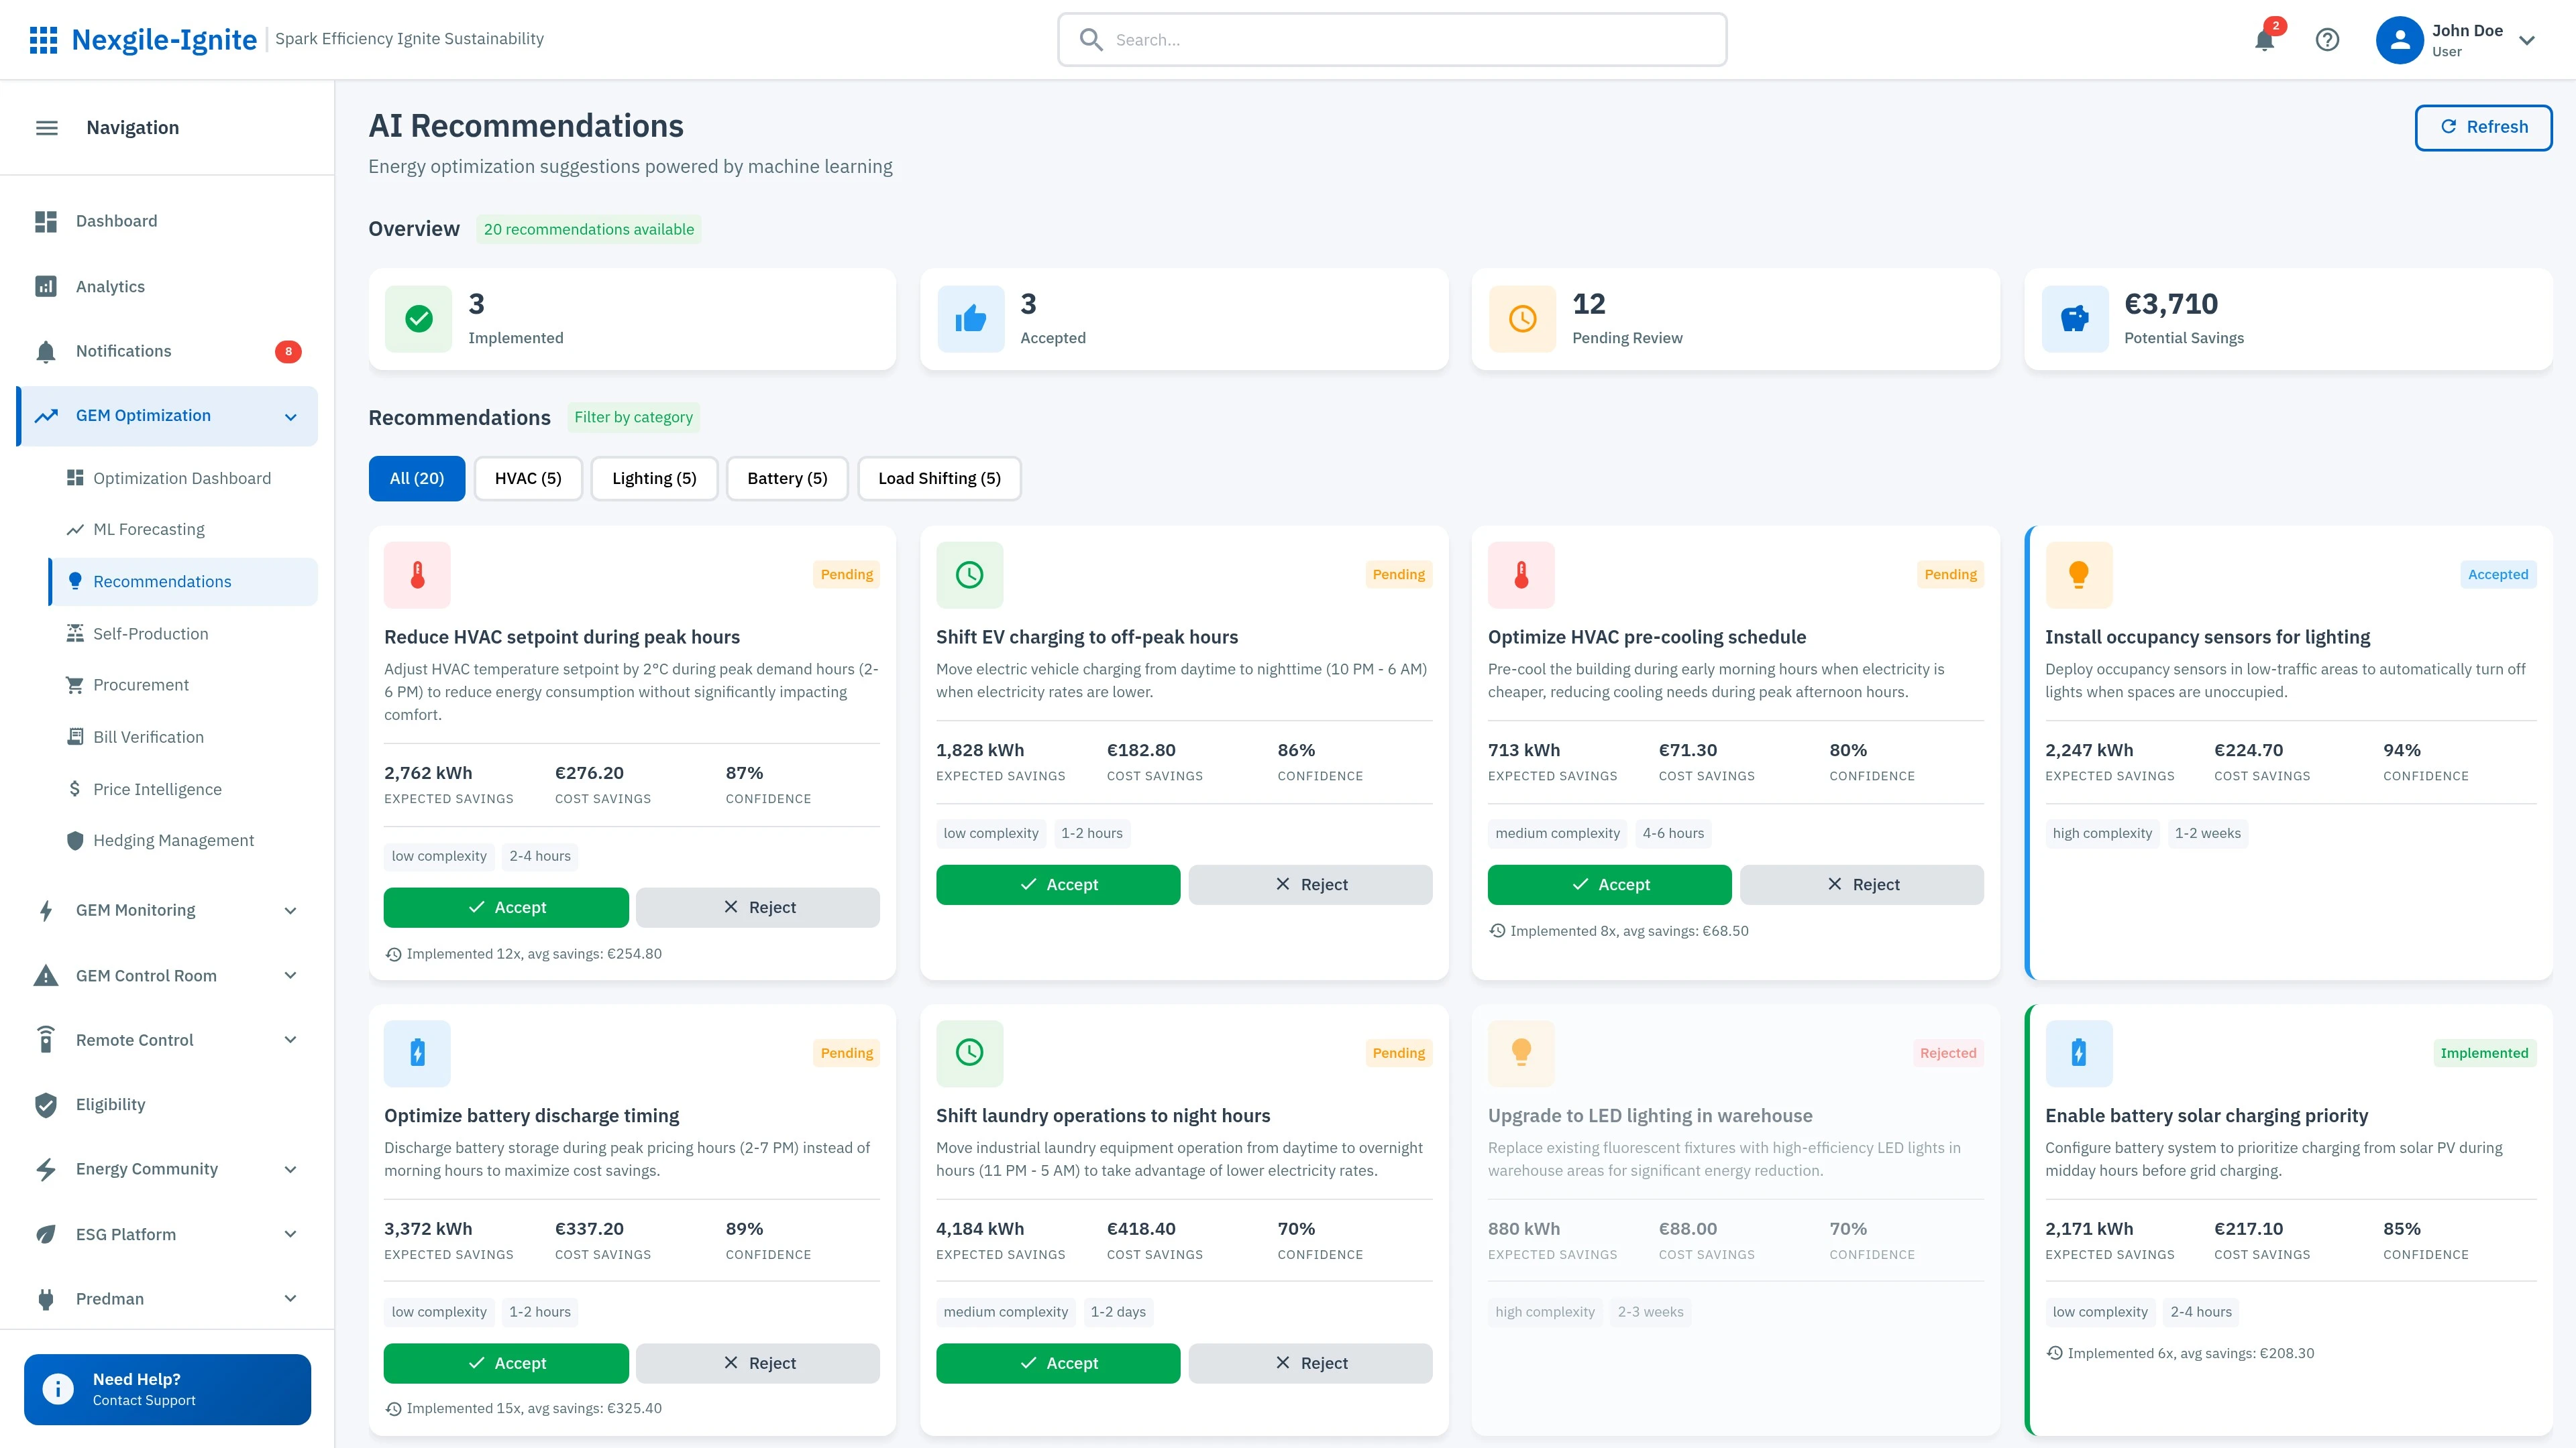Select the Bill Verification sidebar icon

pyautogui.click(x=75, y=737)
